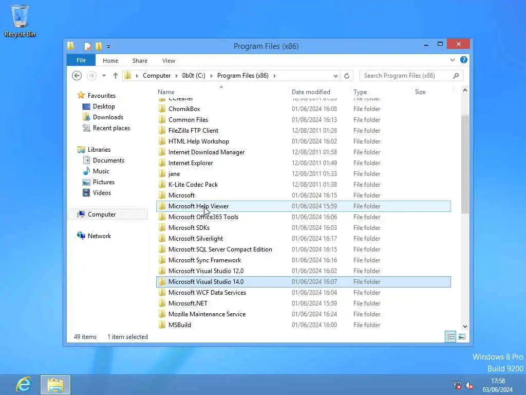Switch to the Share ribbon tab
Image resolution: width=526 pixels, height=395 pixels.
click(x=140, y=61)
